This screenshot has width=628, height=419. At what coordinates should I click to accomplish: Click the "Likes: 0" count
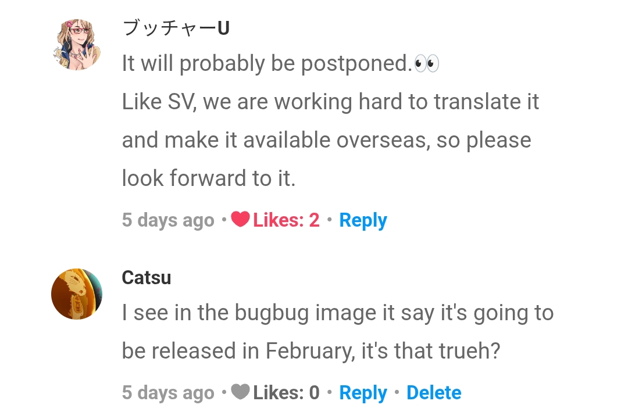(286, 393)
